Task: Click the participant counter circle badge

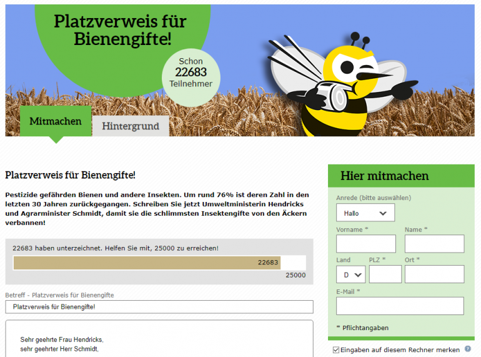Action: [x=191, y=73]
